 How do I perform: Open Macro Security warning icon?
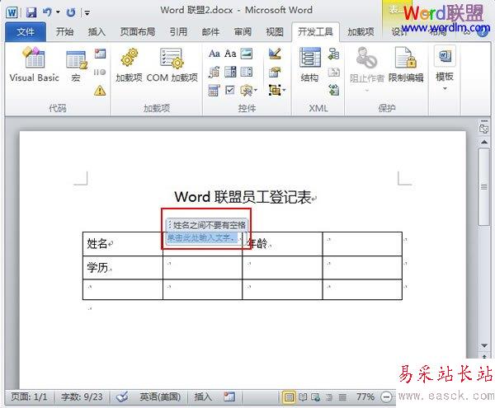click(100, 91)
